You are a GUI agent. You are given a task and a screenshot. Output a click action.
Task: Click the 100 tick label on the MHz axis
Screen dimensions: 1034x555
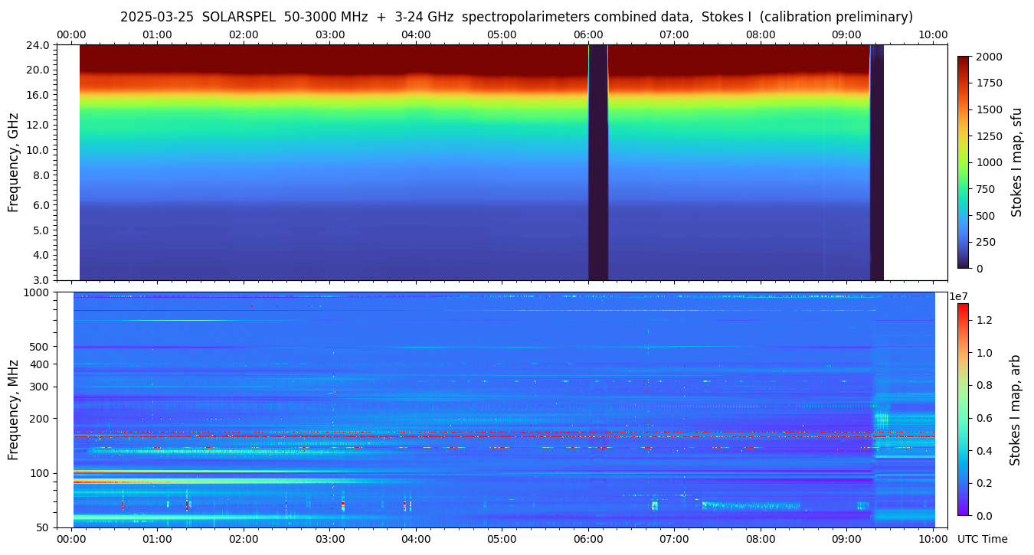tap(41, 473)
